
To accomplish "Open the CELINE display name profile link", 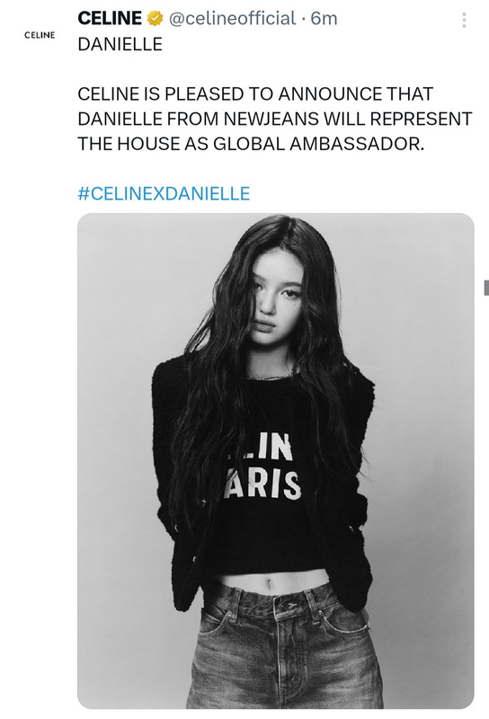I will click(x=110, y=18).
